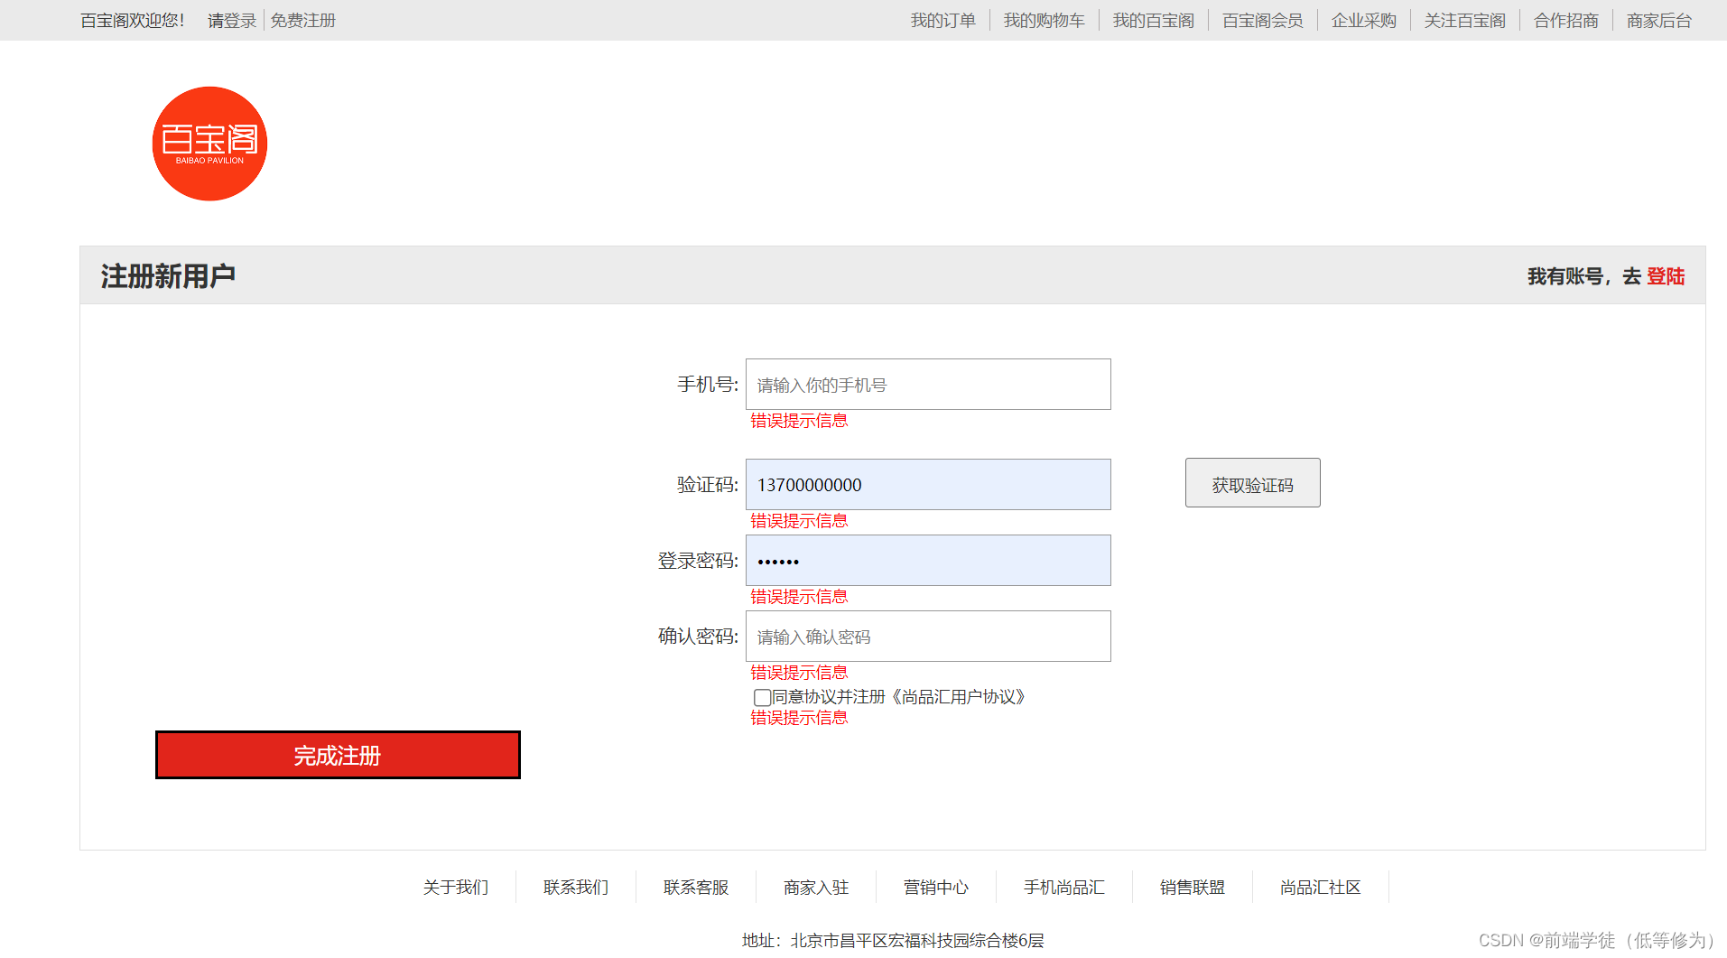Viewport: 1727px width, 958px height.
Task: Focus the 登录密码 field
Action: 928,561
